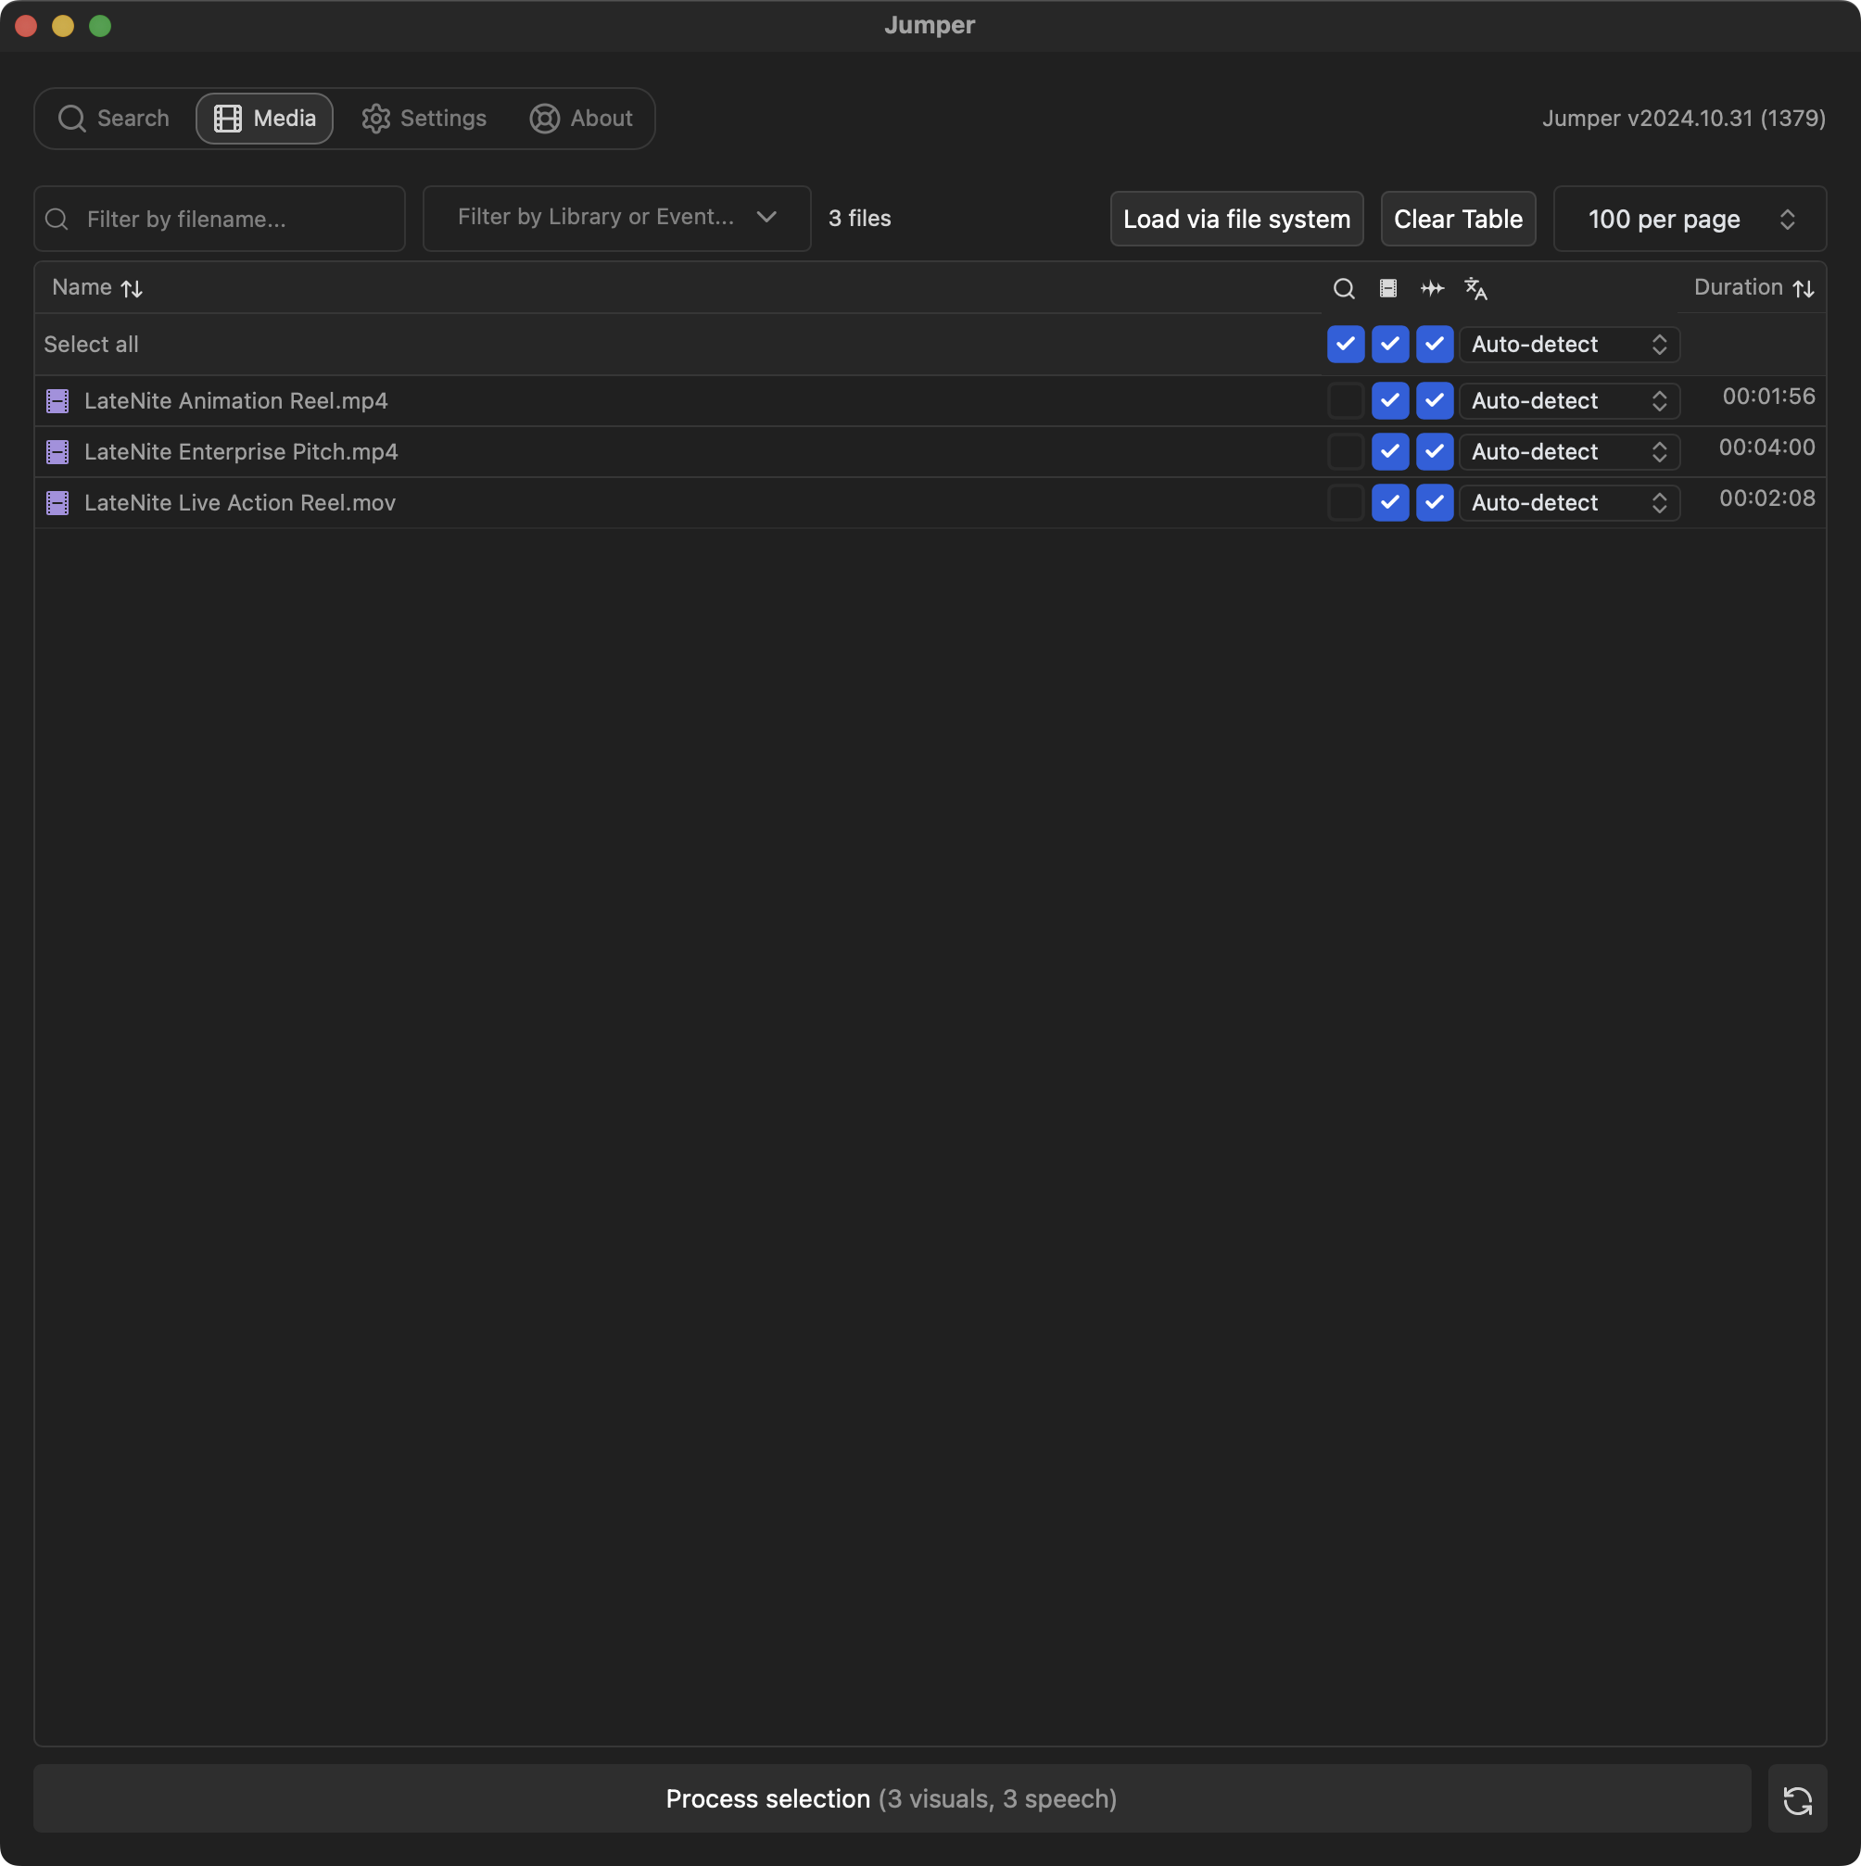
Task: Uncheck the visuals checkbox for LateNite Enterprise Pitch
Action: pyautogui.click(x=1389, y=452)
